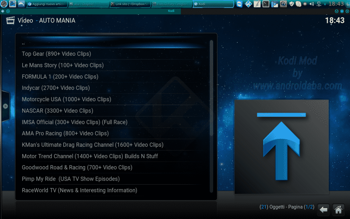
Task: Click the Kodi clock showing 18:43
Action: click(x=335, y=21)
